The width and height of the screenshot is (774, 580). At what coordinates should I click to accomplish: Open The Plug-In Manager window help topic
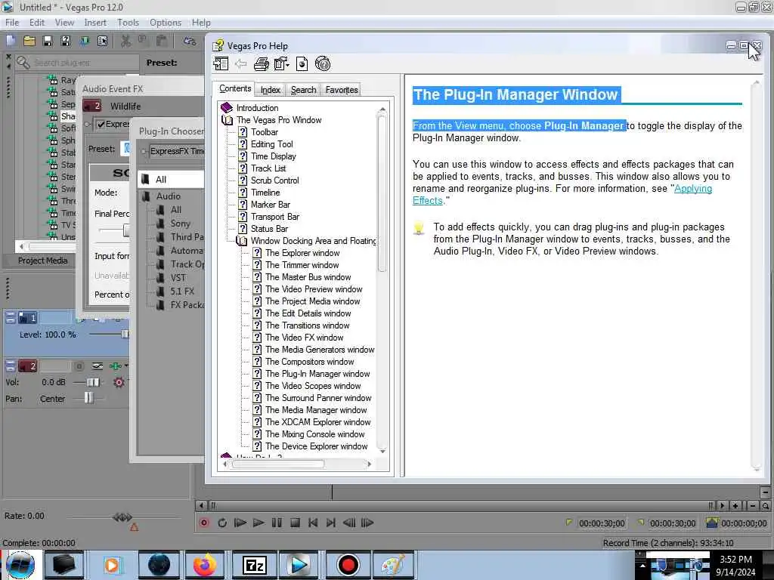tap(317, 374)
